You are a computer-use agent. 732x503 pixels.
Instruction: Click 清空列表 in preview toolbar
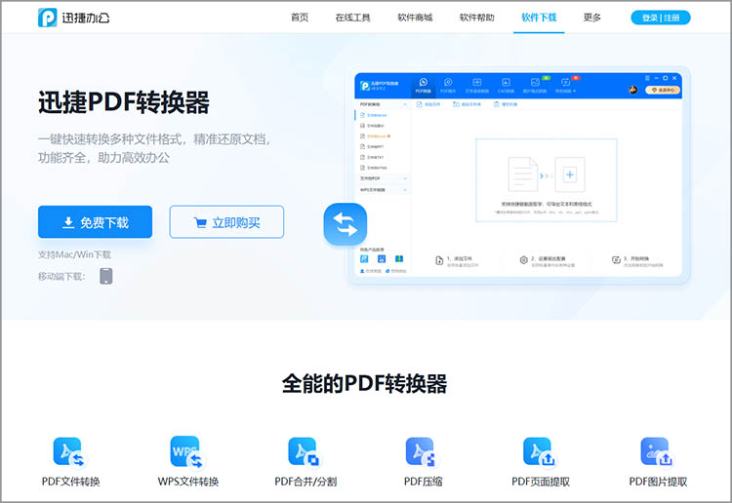coord(506,104)
